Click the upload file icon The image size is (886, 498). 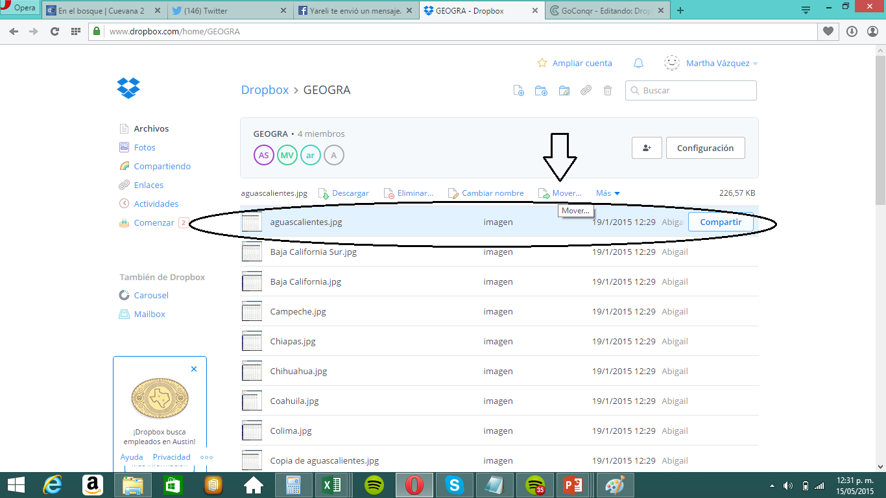pyautogui.click(x=518, y=91)
